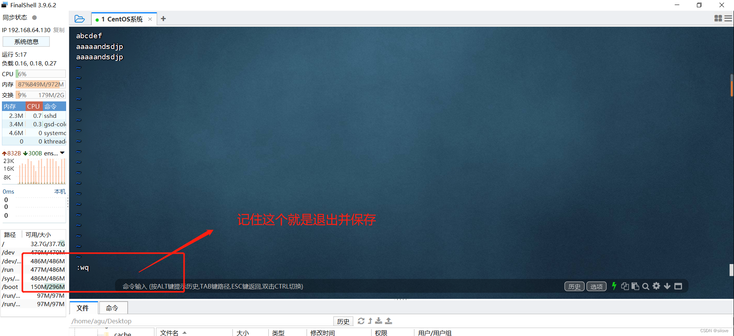Open terminal settings with the gear icon

pyautogui.click(x=656, y=286)
